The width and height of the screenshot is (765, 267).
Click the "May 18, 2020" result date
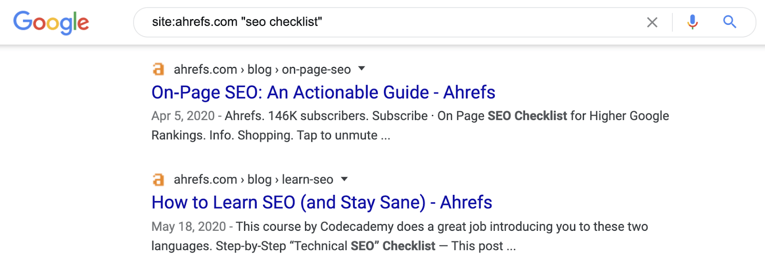(189, 226)
